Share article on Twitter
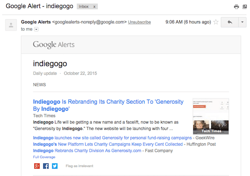250x176 pixels. click(x=55, y=166)
